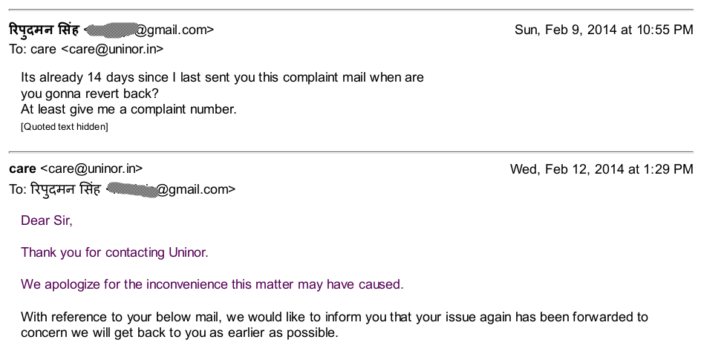Click the Thank you for contacting Uninor line

coord(114,252)
